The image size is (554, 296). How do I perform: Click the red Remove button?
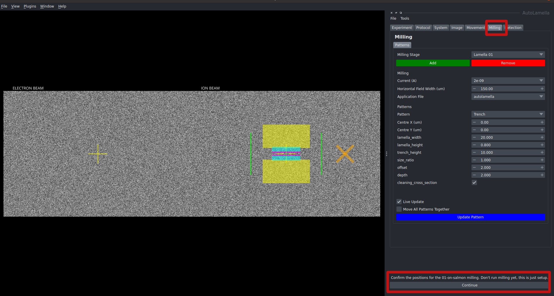(x=508, y=63)
